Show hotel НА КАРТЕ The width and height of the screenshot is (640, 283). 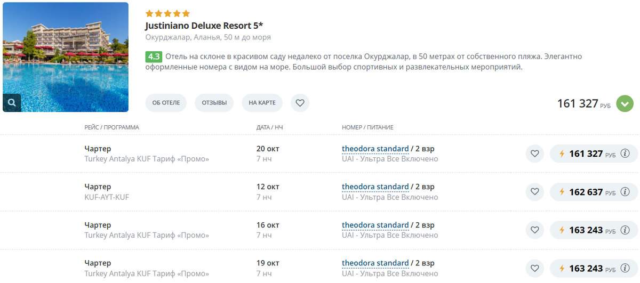coord(262,103)
